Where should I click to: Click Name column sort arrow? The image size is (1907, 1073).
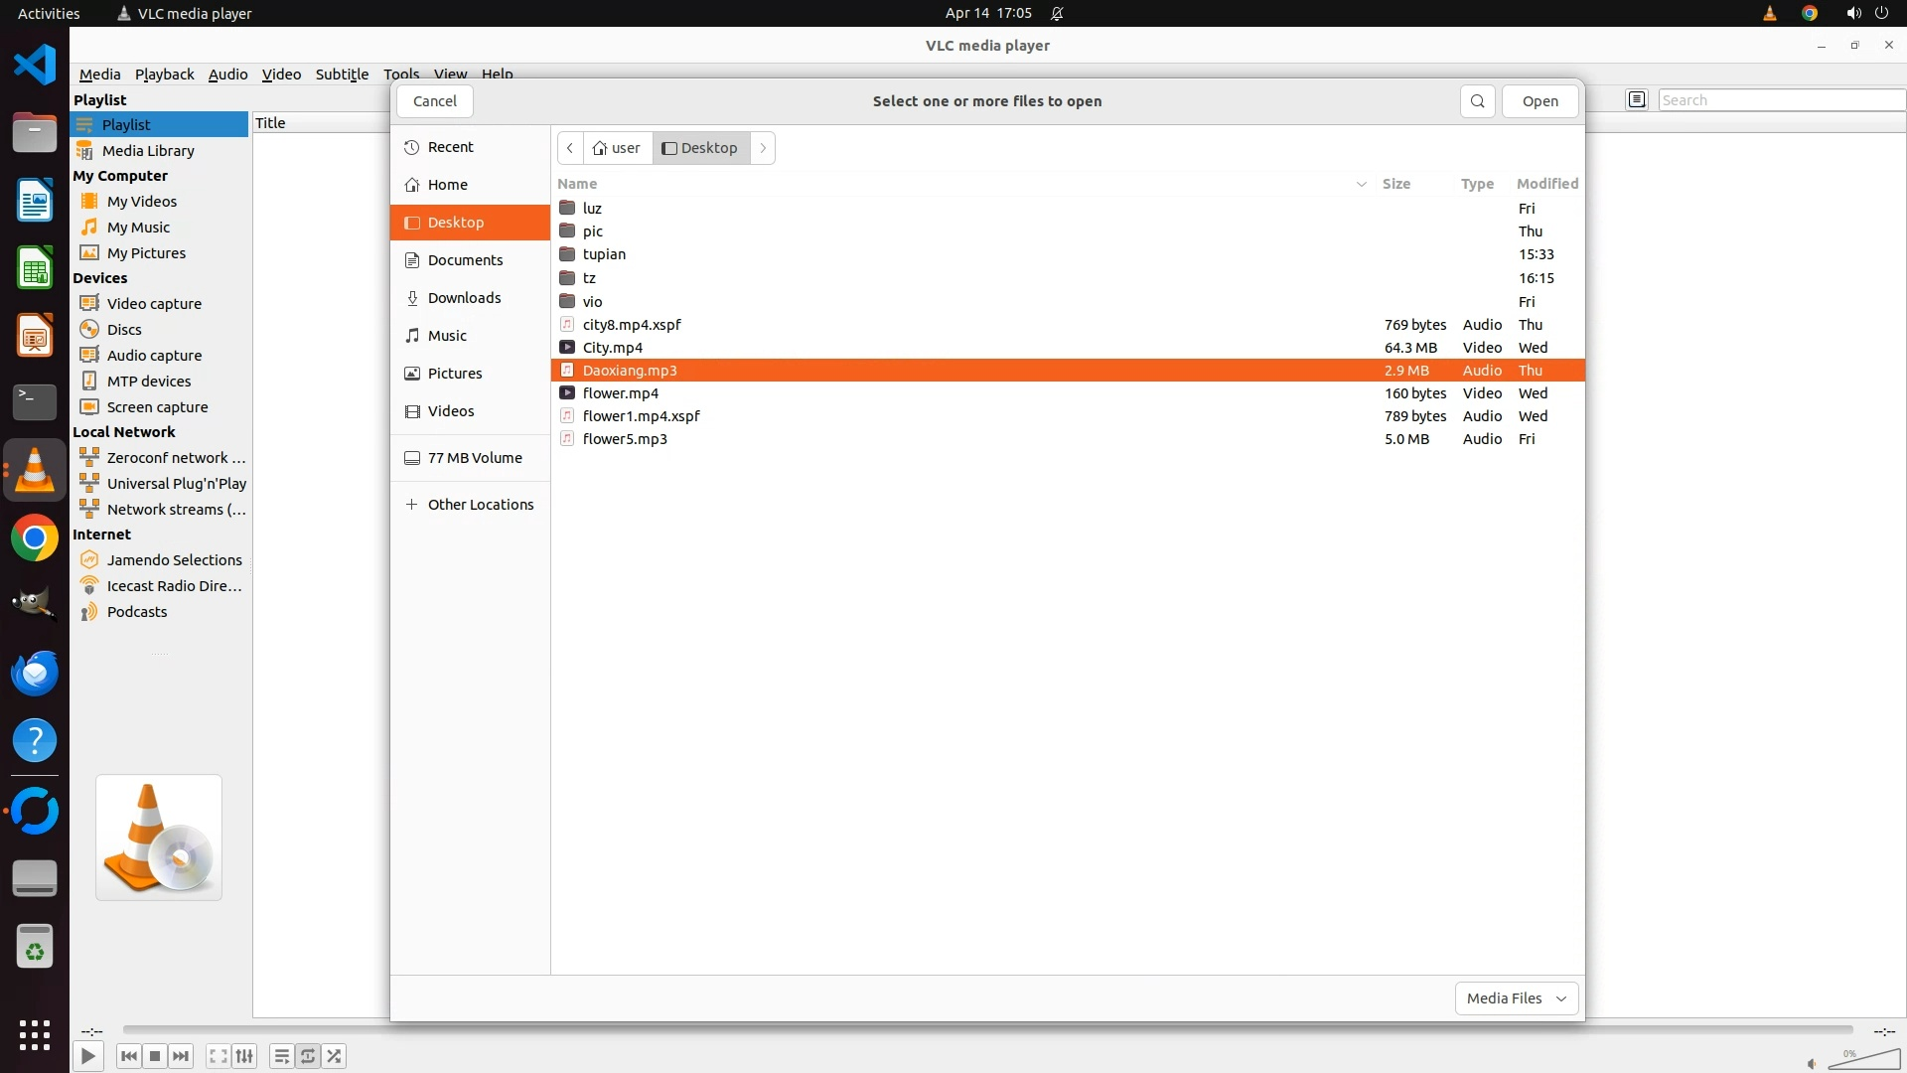(x=1361, y=184)
